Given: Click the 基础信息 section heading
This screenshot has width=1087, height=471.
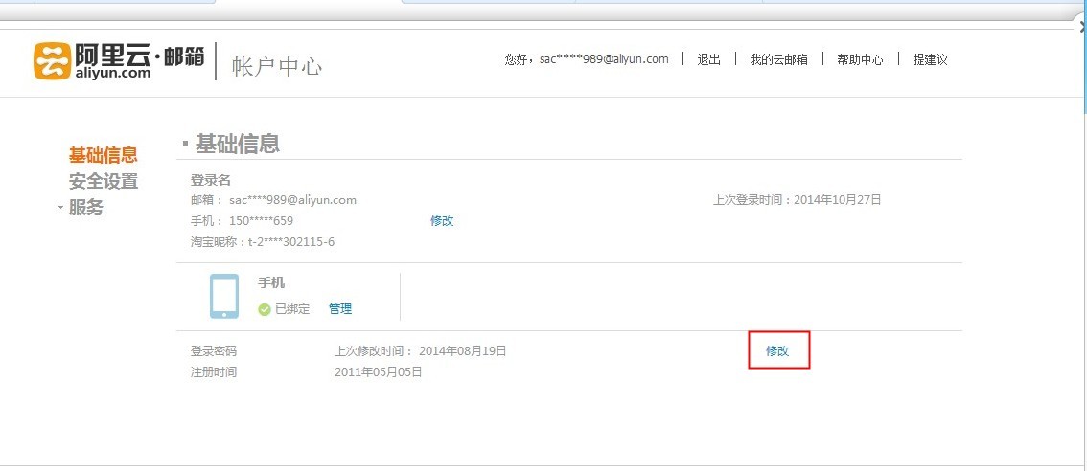Looking at the screenshot, I should click(237, 144).
